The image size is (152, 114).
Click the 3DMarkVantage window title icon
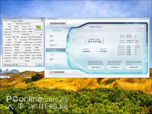point(46,19)
